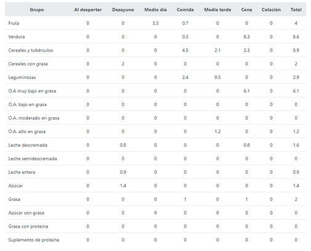
Task: Click the Verdura row label
Action: (17, 37)
